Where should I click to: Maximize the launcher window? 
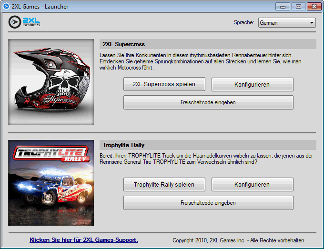(x=298, y=7)
